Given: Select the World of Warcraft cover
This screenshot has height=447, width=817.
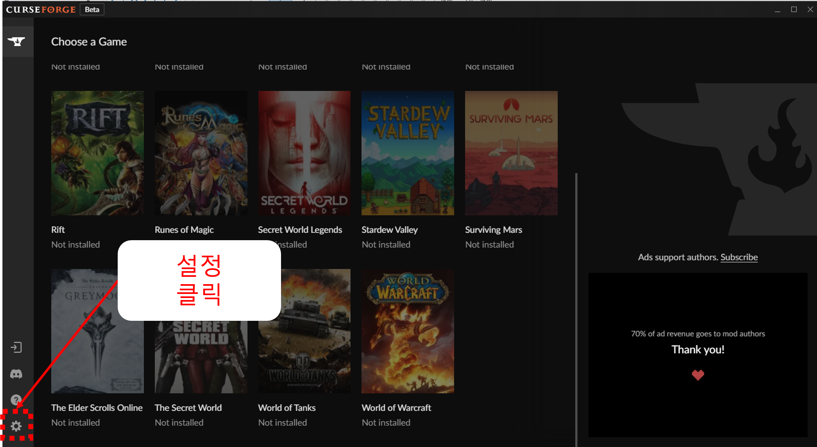Looking at the screenshot, I should (408, 331).
